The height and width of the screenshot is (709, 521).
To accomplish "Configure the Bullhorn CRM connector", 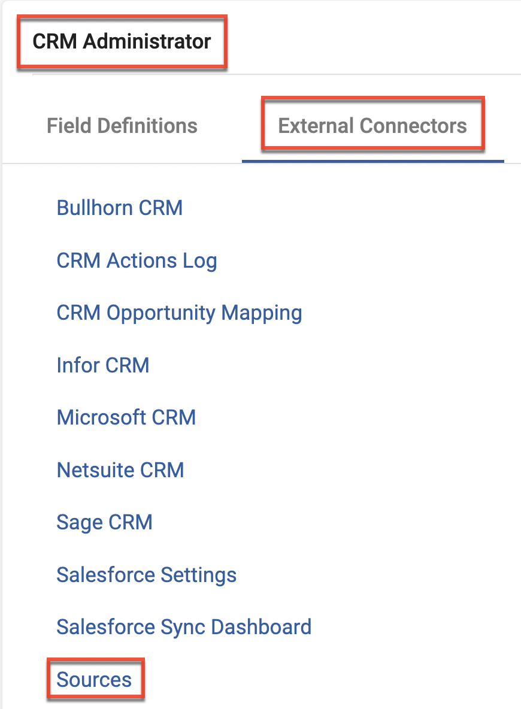I will [120, 208].
